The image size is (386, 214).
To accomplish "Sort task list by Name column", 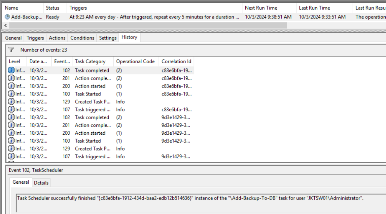I will pyautogui.click(x=23, y=8).
